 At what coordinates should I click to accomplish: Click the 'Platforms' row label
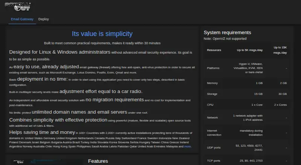213,68
